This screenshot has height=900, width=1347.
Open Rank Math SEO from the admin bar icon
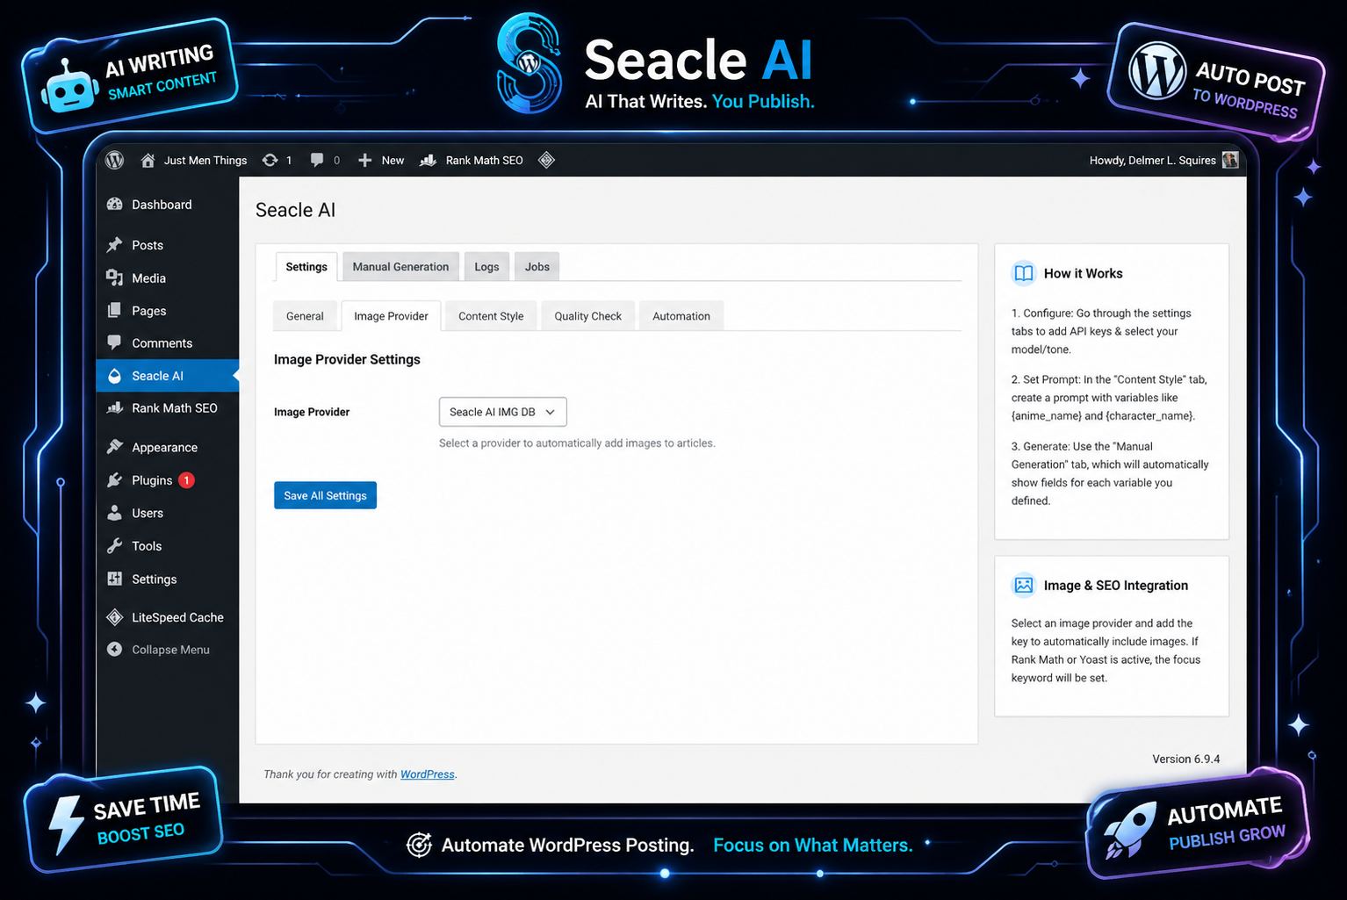point(428,160)
